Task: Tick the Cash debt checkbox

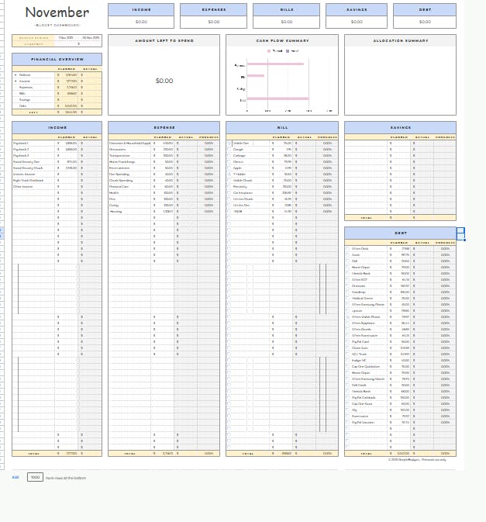Action: [x=347, y=255]
